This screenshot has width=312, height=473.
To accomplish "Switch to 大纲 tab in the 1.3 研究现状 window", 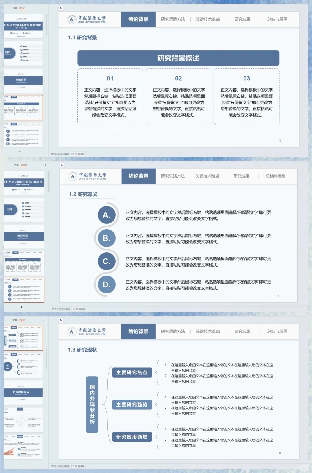I will pyautogui.click(x=15, y=320).
